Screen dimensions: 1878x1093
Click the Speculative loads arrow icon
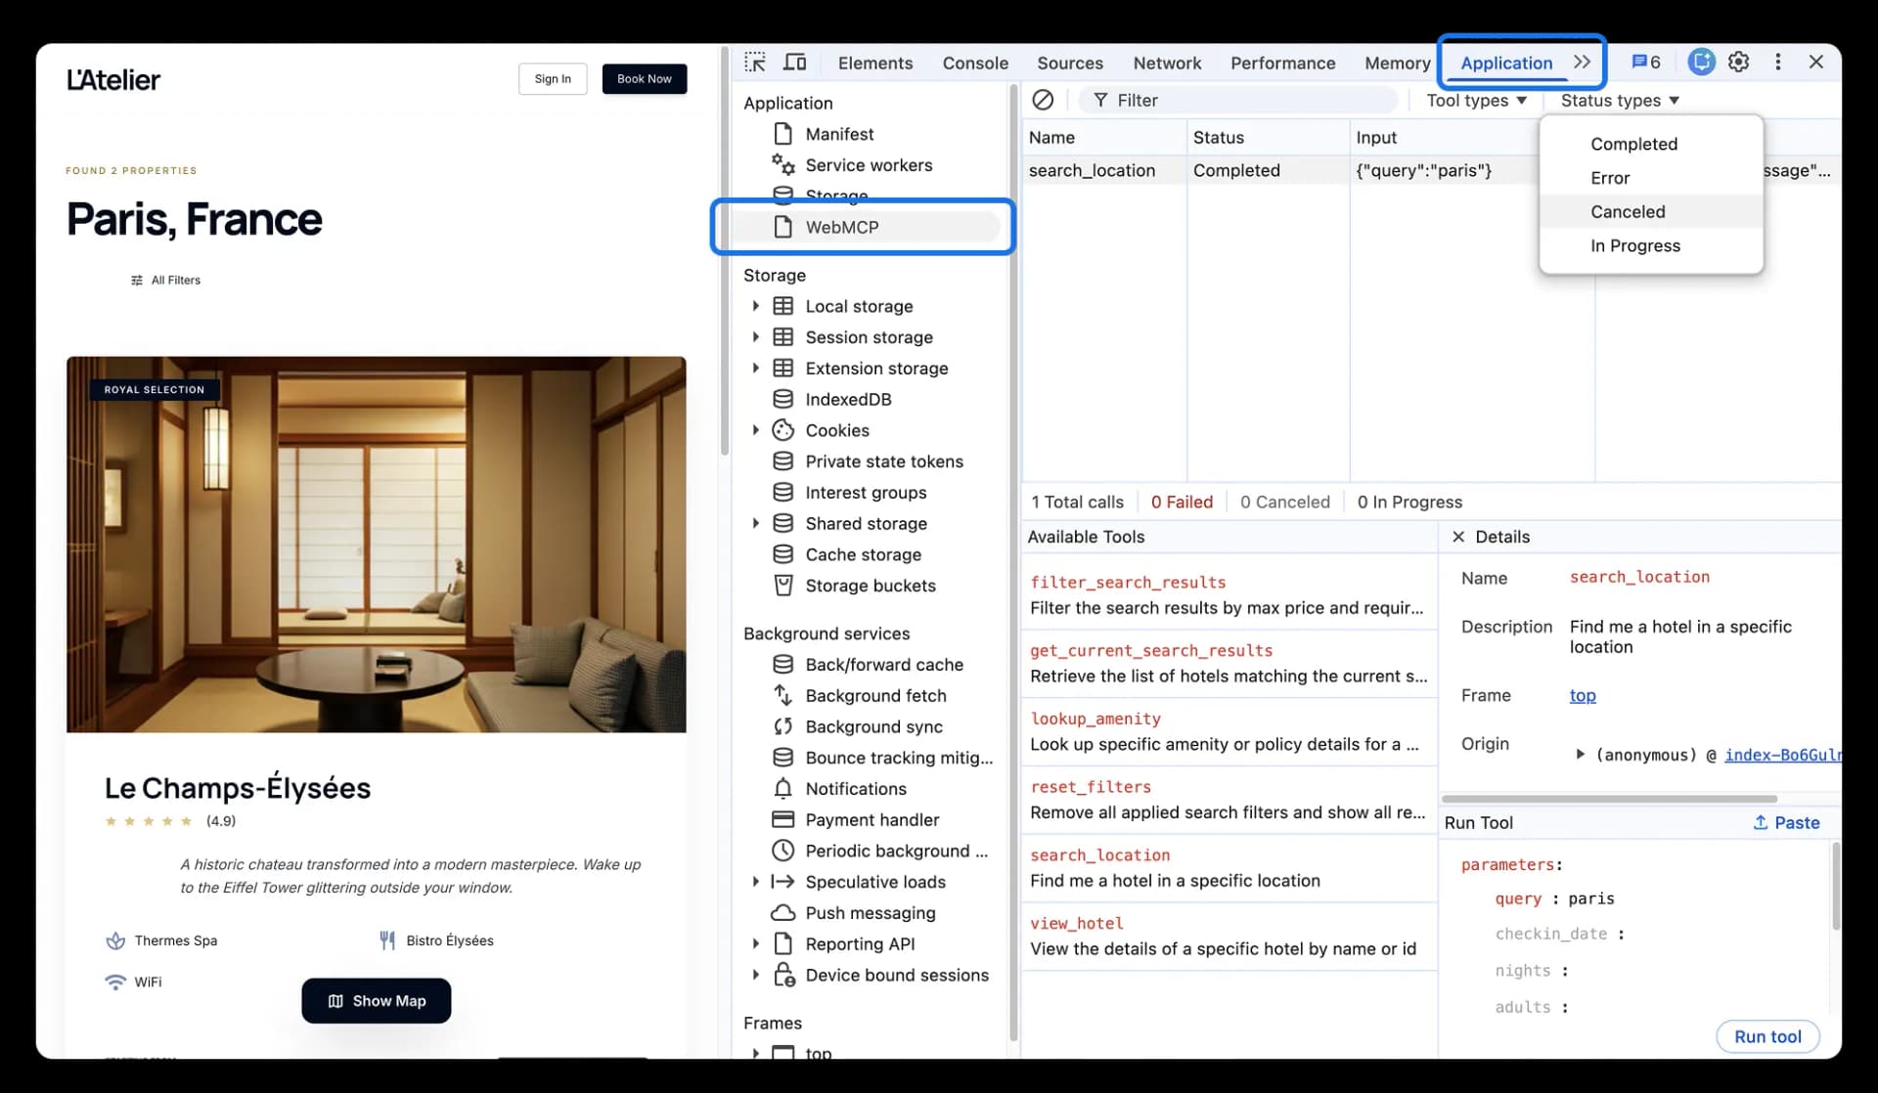(782, 882)
